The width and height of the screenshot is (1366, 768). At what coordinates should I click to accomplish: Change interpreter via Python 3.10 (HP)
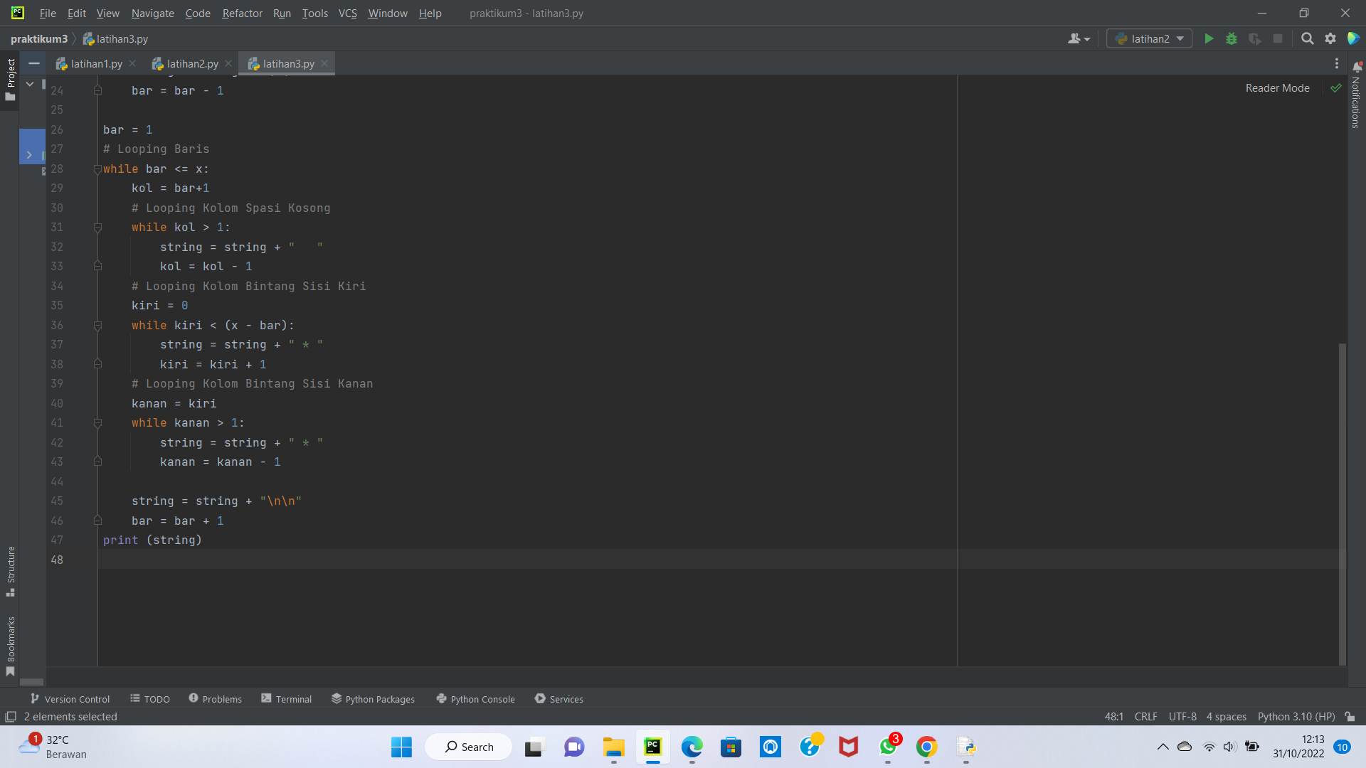pyautogui.click(x=1296, y=717)
